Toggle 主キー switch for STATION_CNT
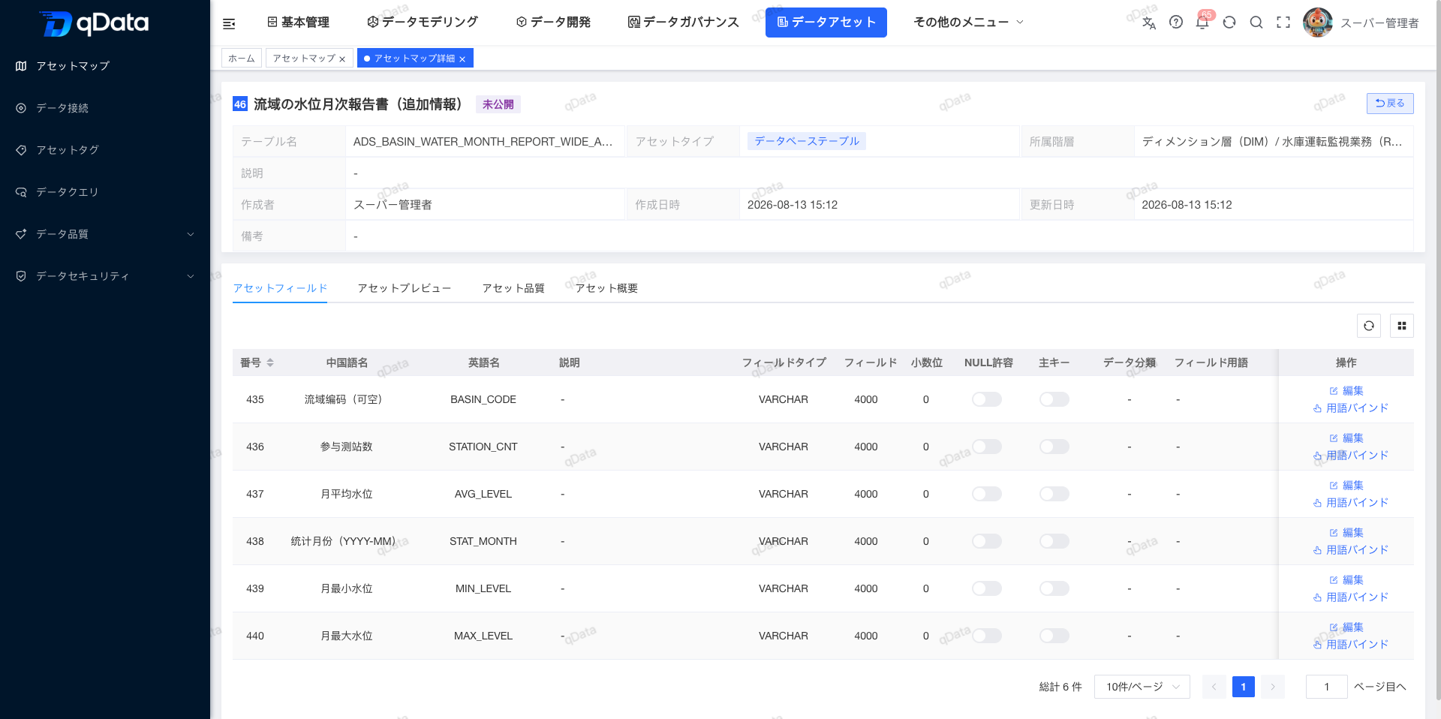Viewport: 1441px width, 719px height. pyautogui.click(x=1054, y=447)
